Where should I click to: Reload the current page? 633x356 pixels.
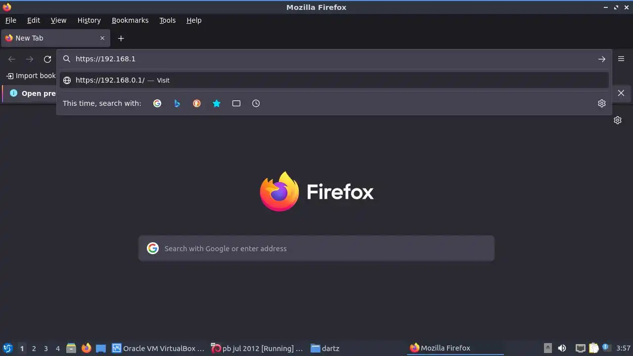point(47,59)
